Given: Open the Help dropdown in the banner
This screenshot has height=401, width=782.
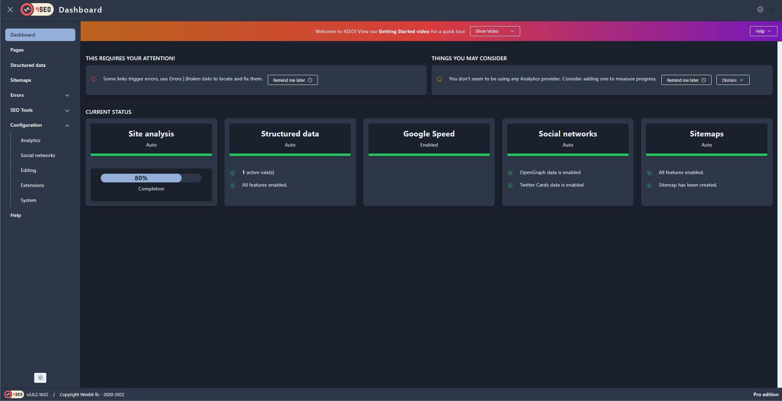Looking at the screenshot, I should 763,31.
